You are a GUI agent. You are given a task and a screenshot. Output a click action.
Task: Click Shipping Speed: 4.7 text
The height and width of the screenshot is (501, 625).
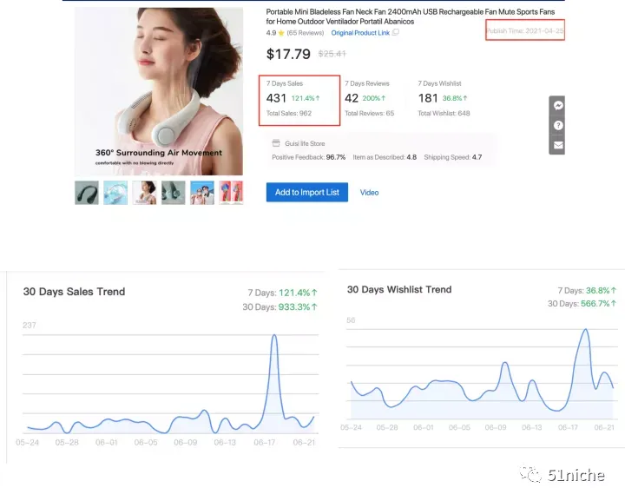point(453,157)
